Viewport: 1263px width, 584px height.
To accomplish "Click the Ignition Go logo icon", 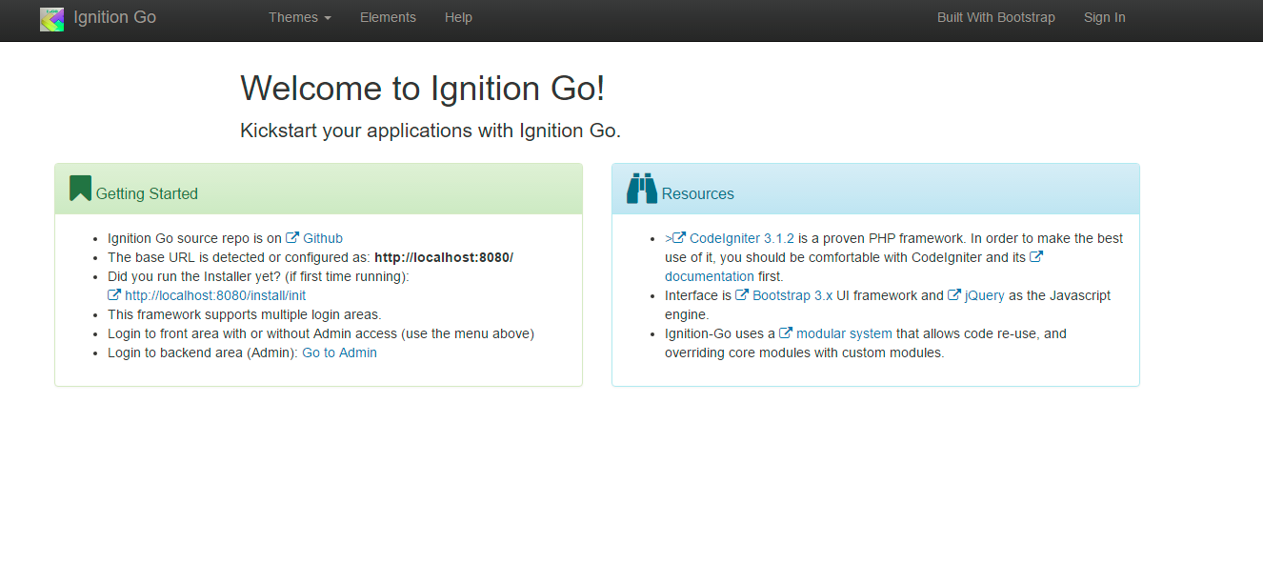I will click(x=51, y=18).
